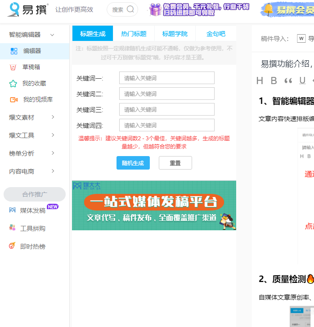The height and width of the screenshot is (327, 314).
Task: Expand the 榜单分析 menu
Action: tap(53, 153)
